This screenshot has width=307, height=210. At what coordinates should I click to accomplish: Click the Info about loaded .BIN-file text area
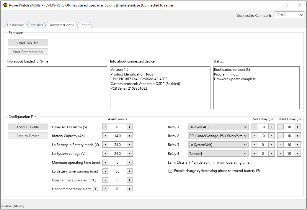click(x=57, y=88)
